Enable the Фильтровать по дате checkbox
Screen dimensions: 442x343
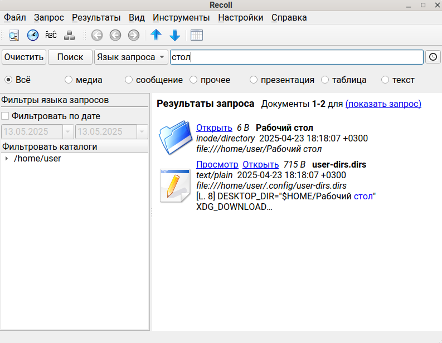(6, 116)
